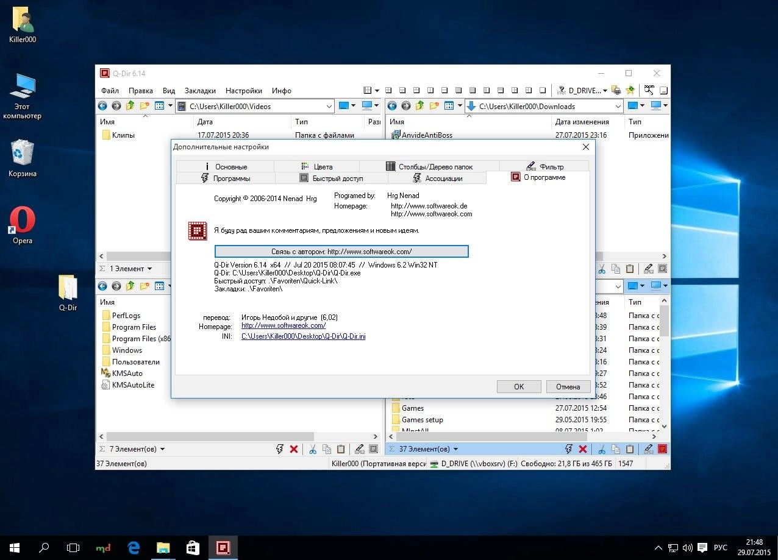Click the РУС language indicator in tray
This screenshot has width=778, height=560.
point(721,547)
